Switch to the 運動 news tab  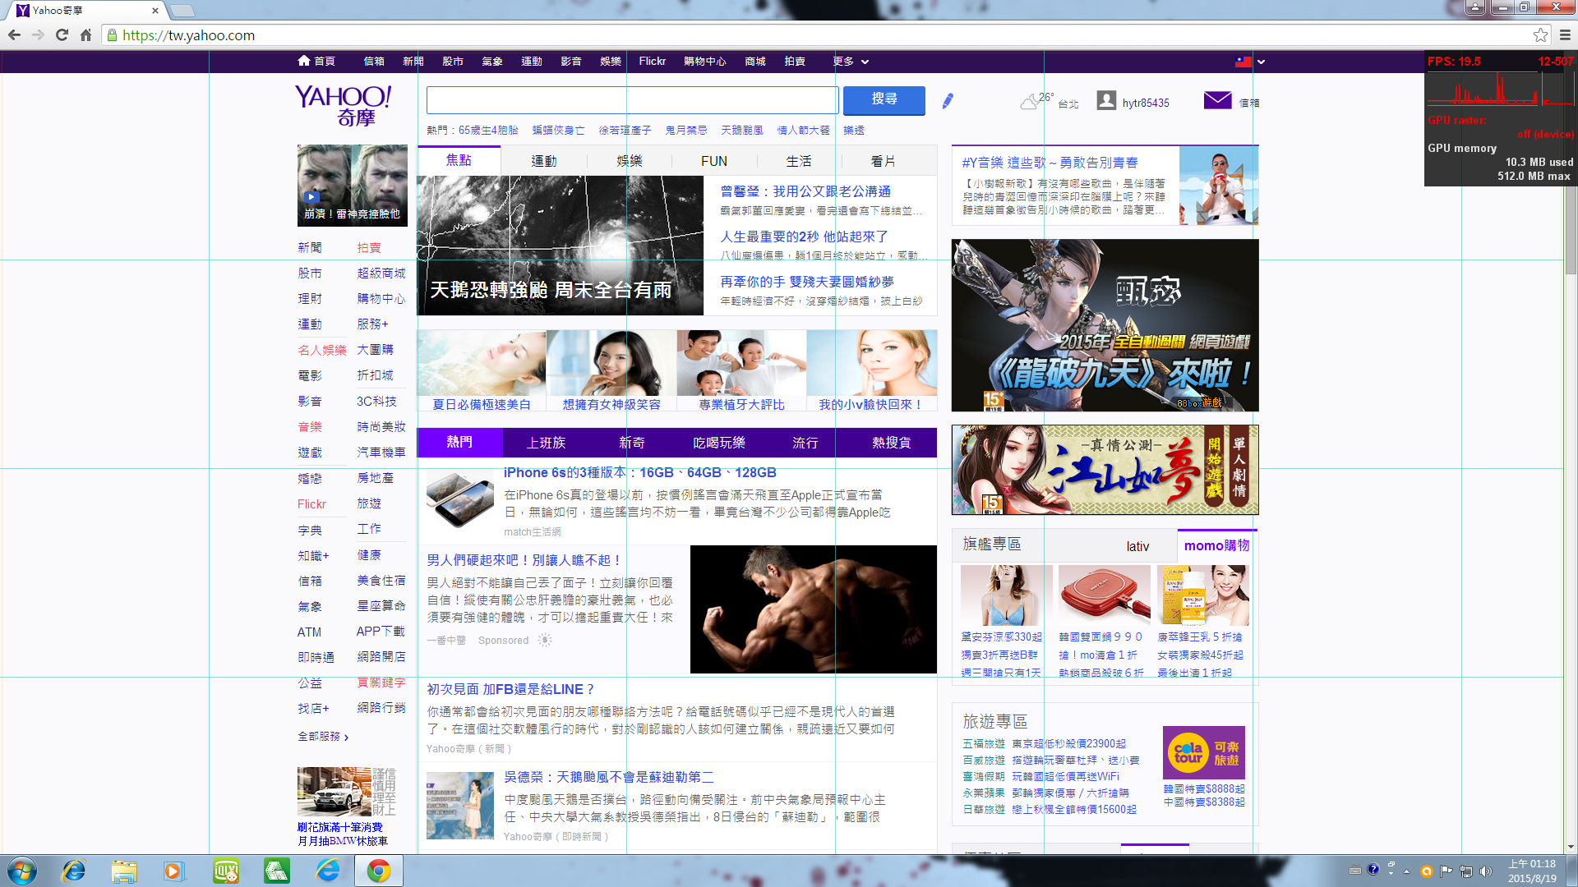coord(544,161)
